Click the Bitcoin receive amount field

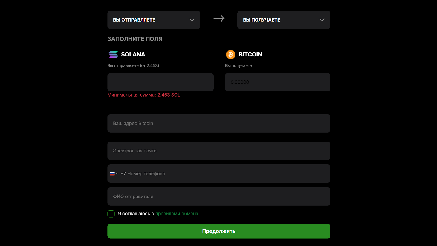(x=277, y=82)
